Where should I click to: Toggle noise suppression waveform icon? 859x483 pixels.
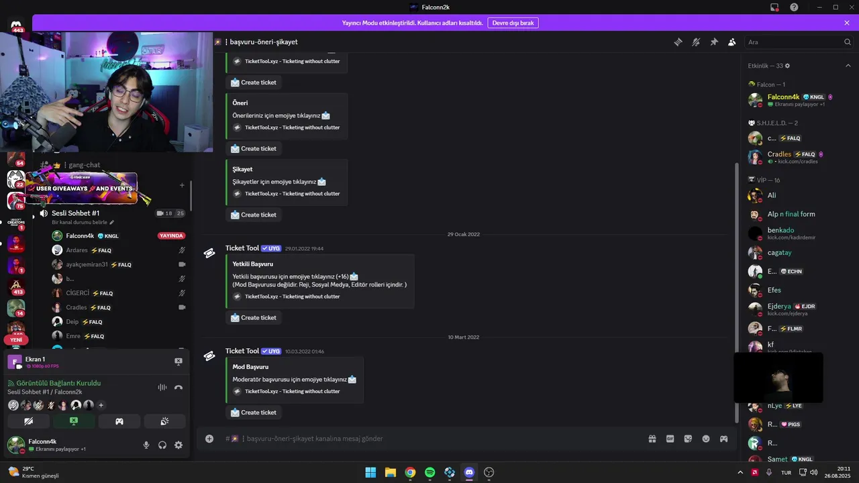162,387
